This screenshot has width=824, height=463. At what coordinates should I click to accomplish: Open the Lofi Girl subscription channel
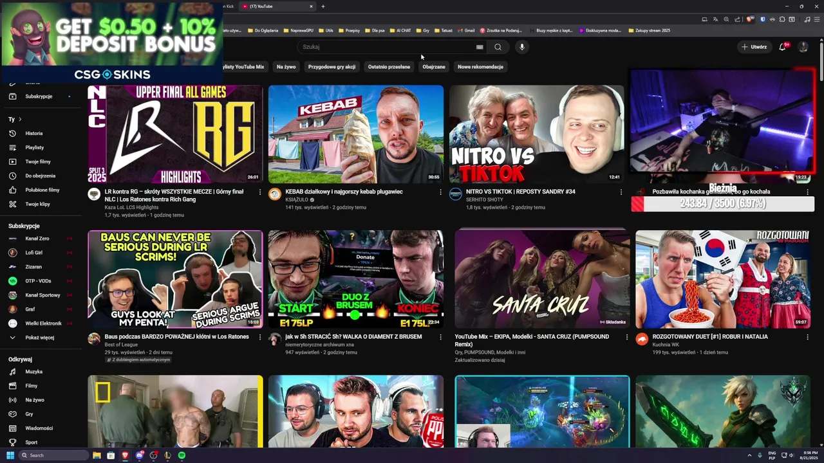pos(34,253)
